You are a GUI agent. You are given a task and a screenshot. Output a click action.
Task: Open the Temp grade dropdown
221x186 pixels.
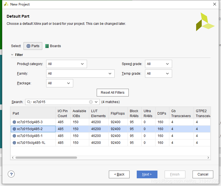pyautogui.click(x=158, y=74)
